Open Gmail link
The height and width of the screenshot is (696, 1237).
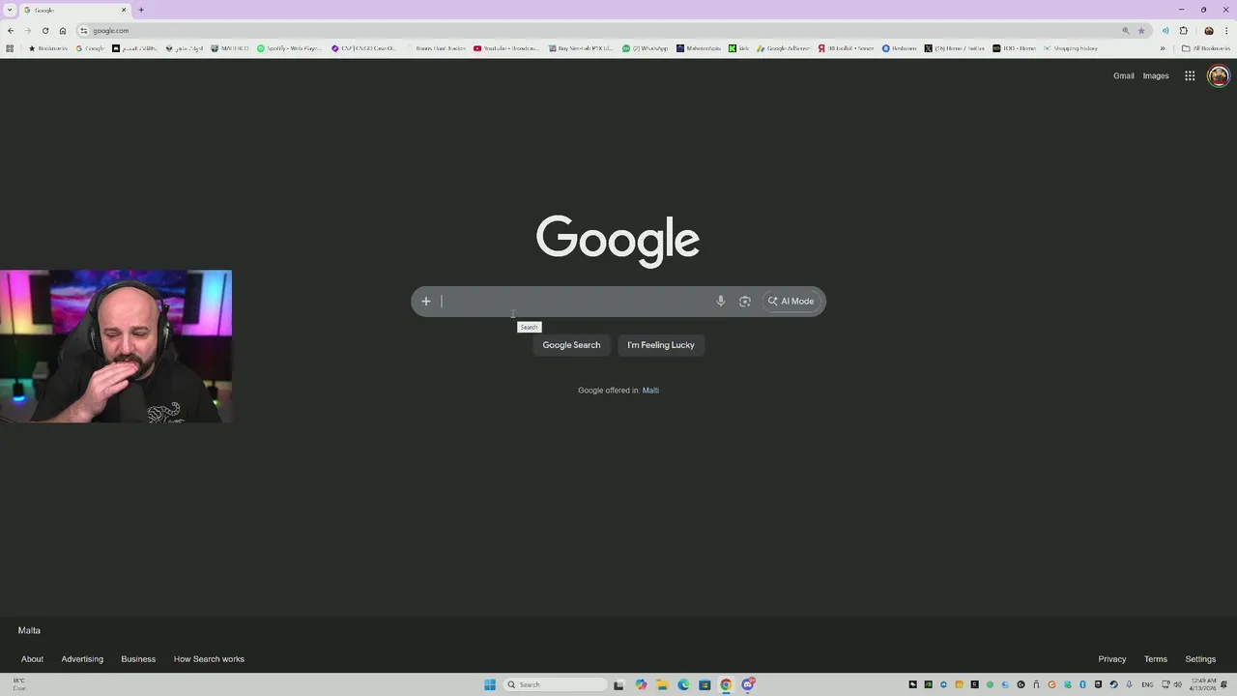pos(1123,75)
